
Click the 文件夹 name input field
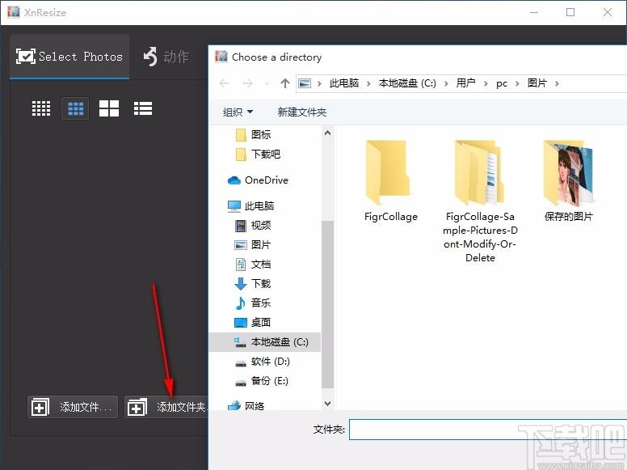(x=488, y=430)
